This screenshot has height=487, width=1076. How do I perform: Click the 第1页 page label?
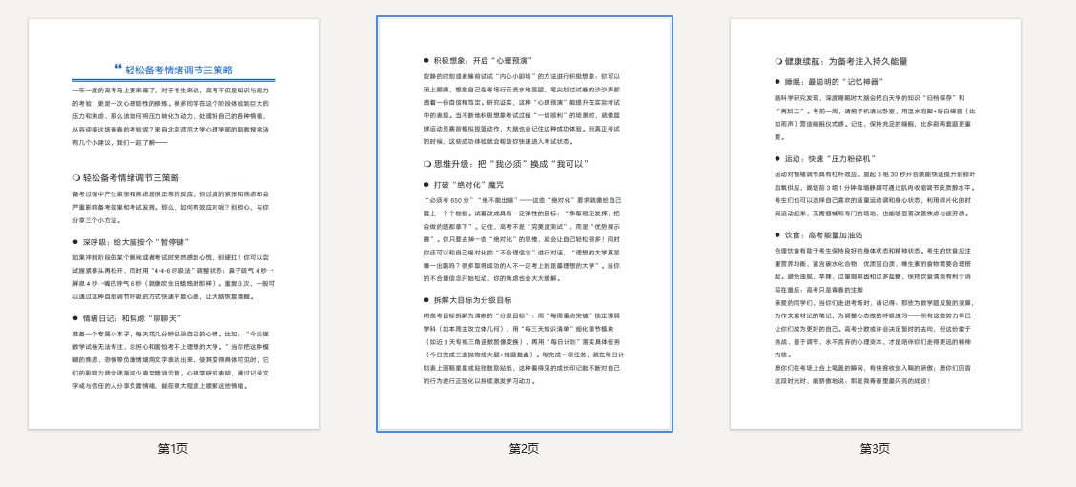[x=173, y=448]
